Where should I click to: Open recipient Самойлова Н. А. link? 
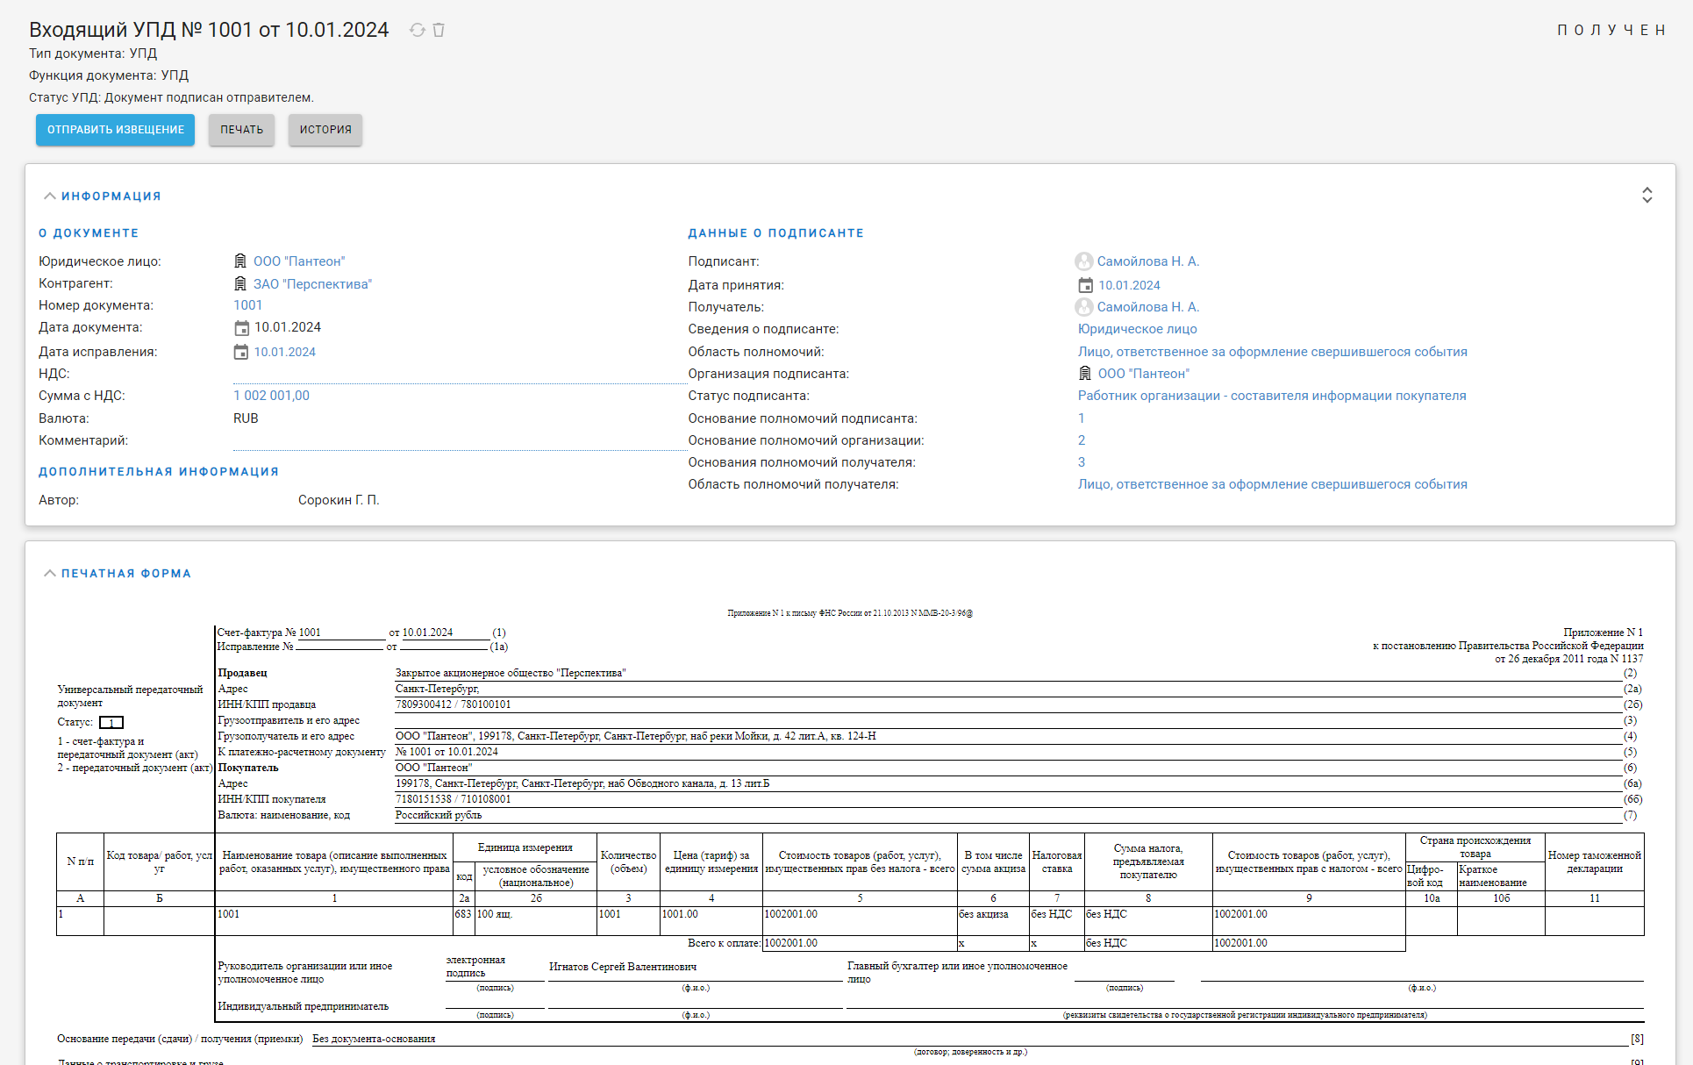pos(1148,307)
